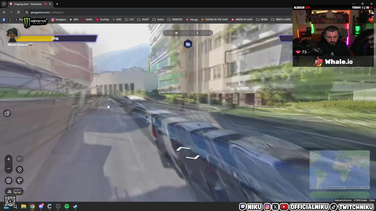Expand the Twitch bookmarks folder
The width and height of the screenshot is (376, 211).
158,20
